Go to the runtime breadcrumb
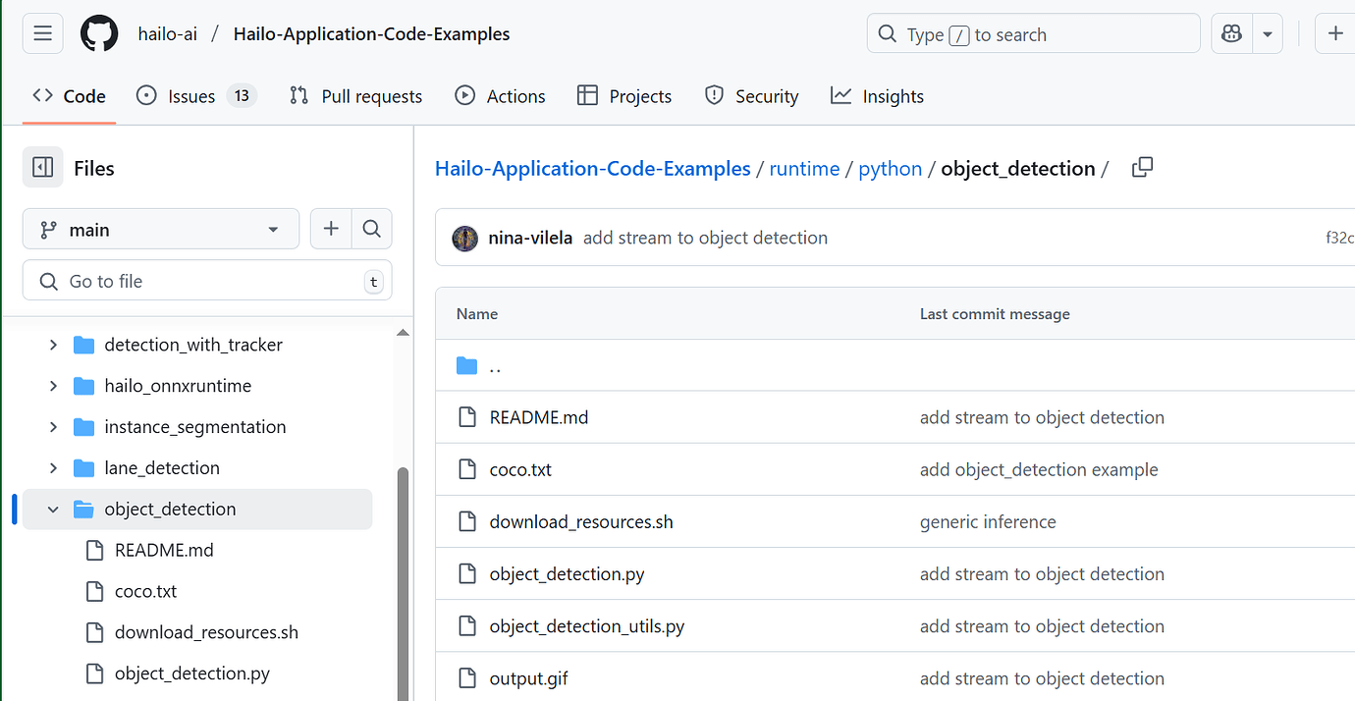 (804, 168)
